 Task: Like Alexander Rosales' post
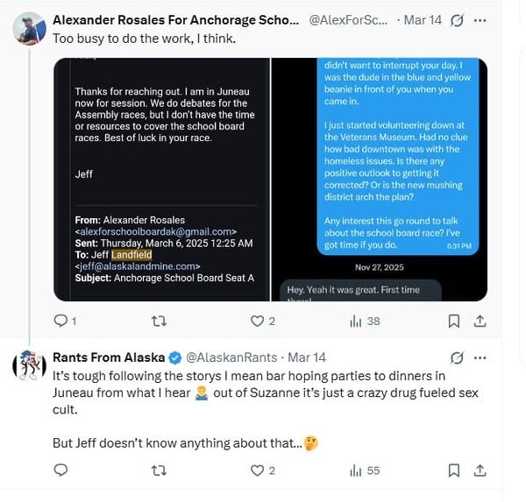(258, 321)
